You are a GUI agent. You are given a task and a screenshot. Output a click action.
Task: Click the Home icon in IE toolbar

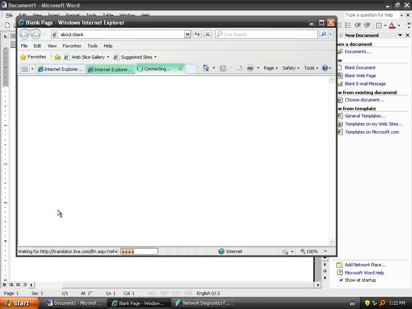coord(206,68)
